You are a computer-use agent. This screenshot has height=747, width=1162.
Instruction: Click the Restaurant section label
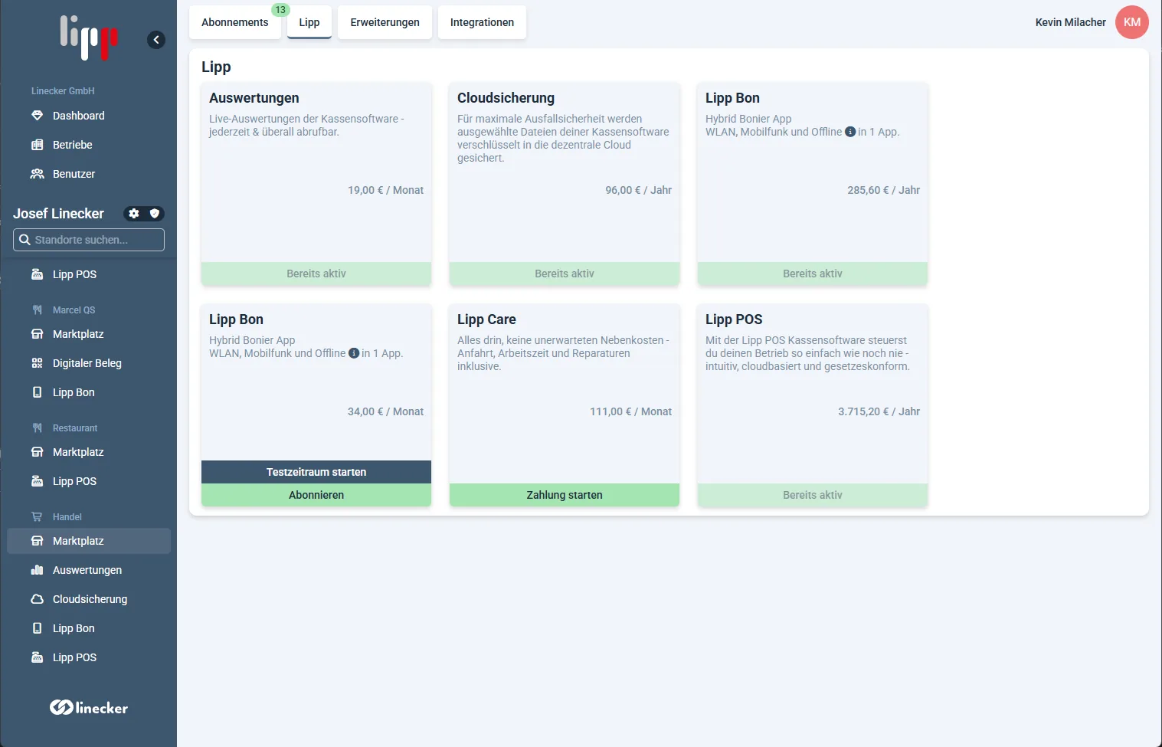point(75,428)
